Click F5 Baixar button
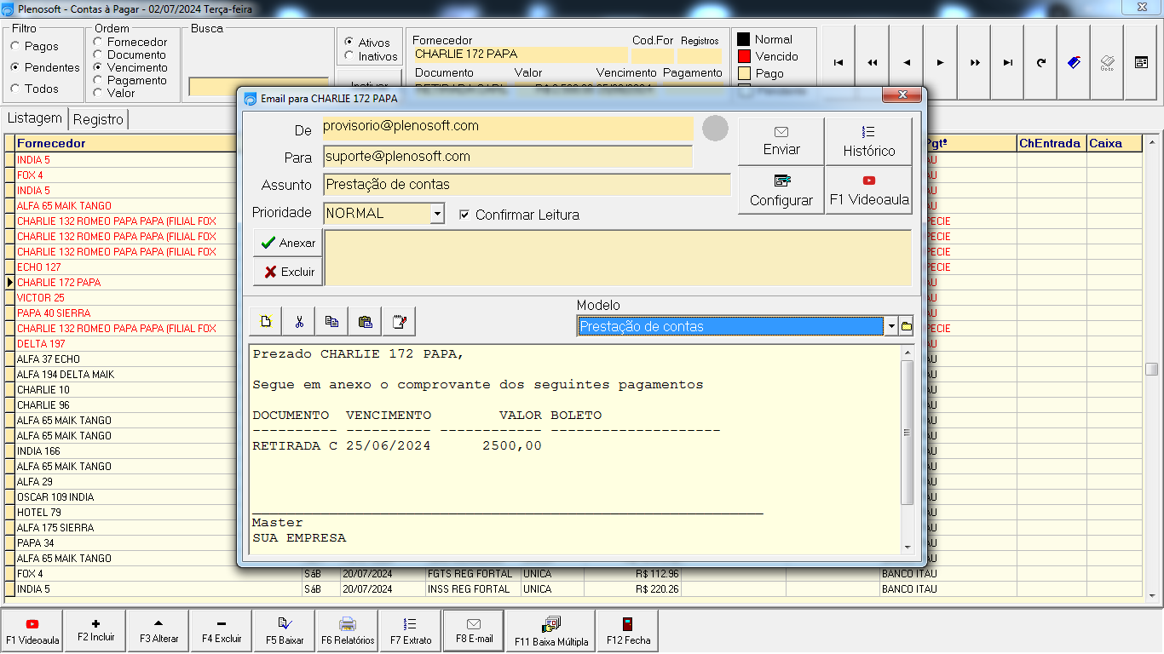 pos(285,631)
